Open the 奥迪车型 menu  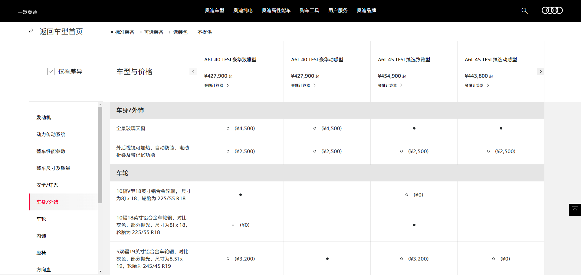[214, 11]
